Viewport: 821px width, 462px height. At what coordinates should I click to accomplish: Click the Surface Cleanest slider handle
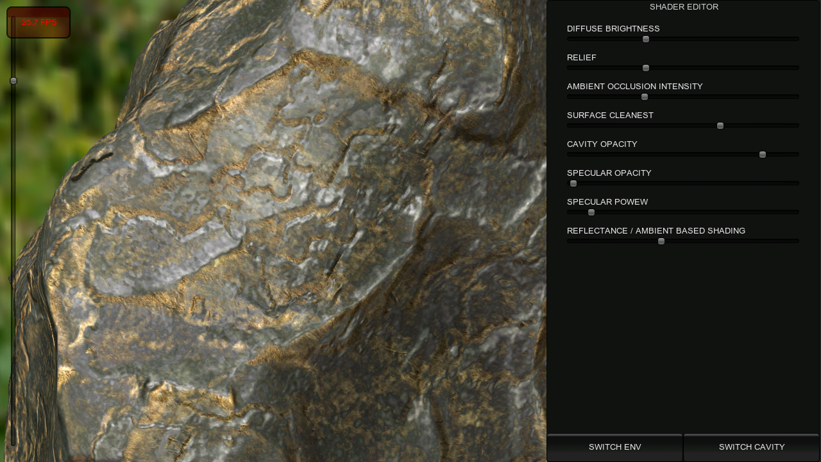pyautogui.click(x=720, y=126)
